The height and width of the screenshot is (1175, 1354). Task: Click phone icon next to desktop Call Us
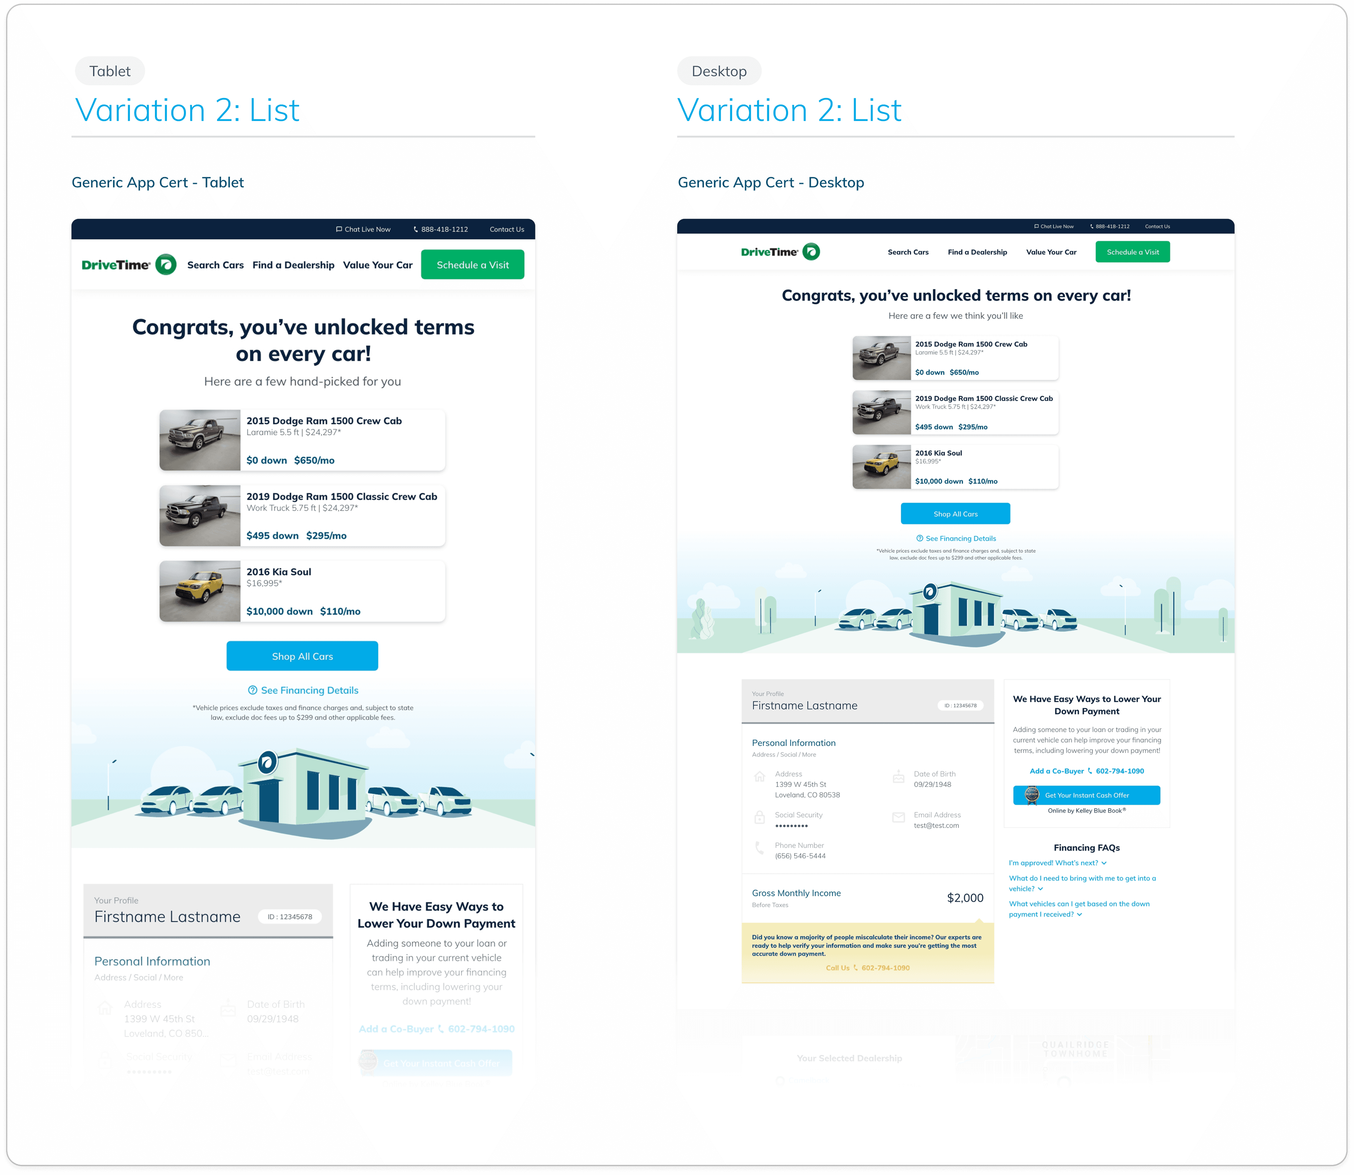coord(855,968)
